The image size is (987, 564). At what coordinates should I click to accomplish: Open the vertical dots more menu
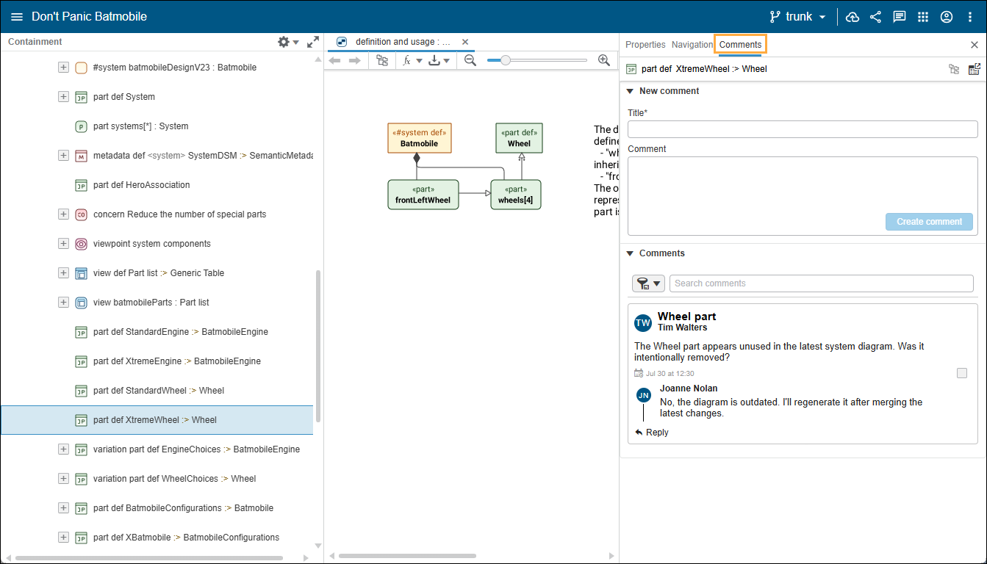[969, 17]
